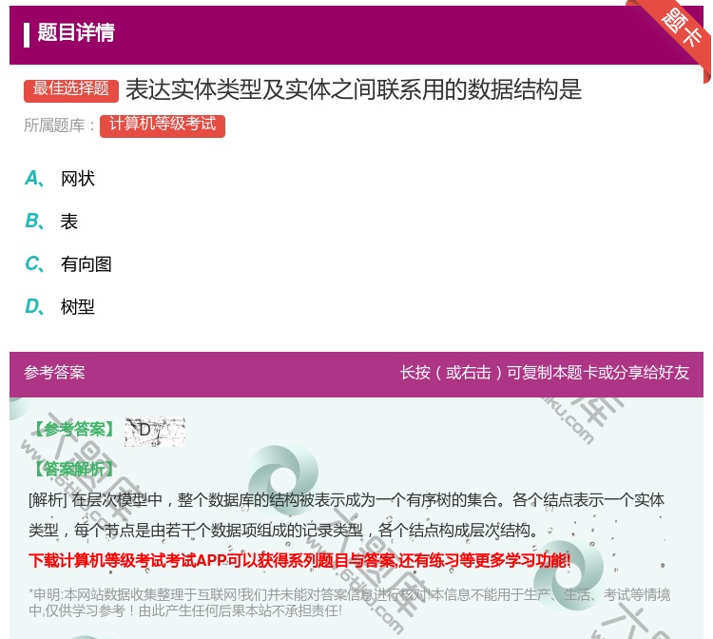
Task: Click the red 下载计算机等级考试考试APP promotion line
Action: 299,560
